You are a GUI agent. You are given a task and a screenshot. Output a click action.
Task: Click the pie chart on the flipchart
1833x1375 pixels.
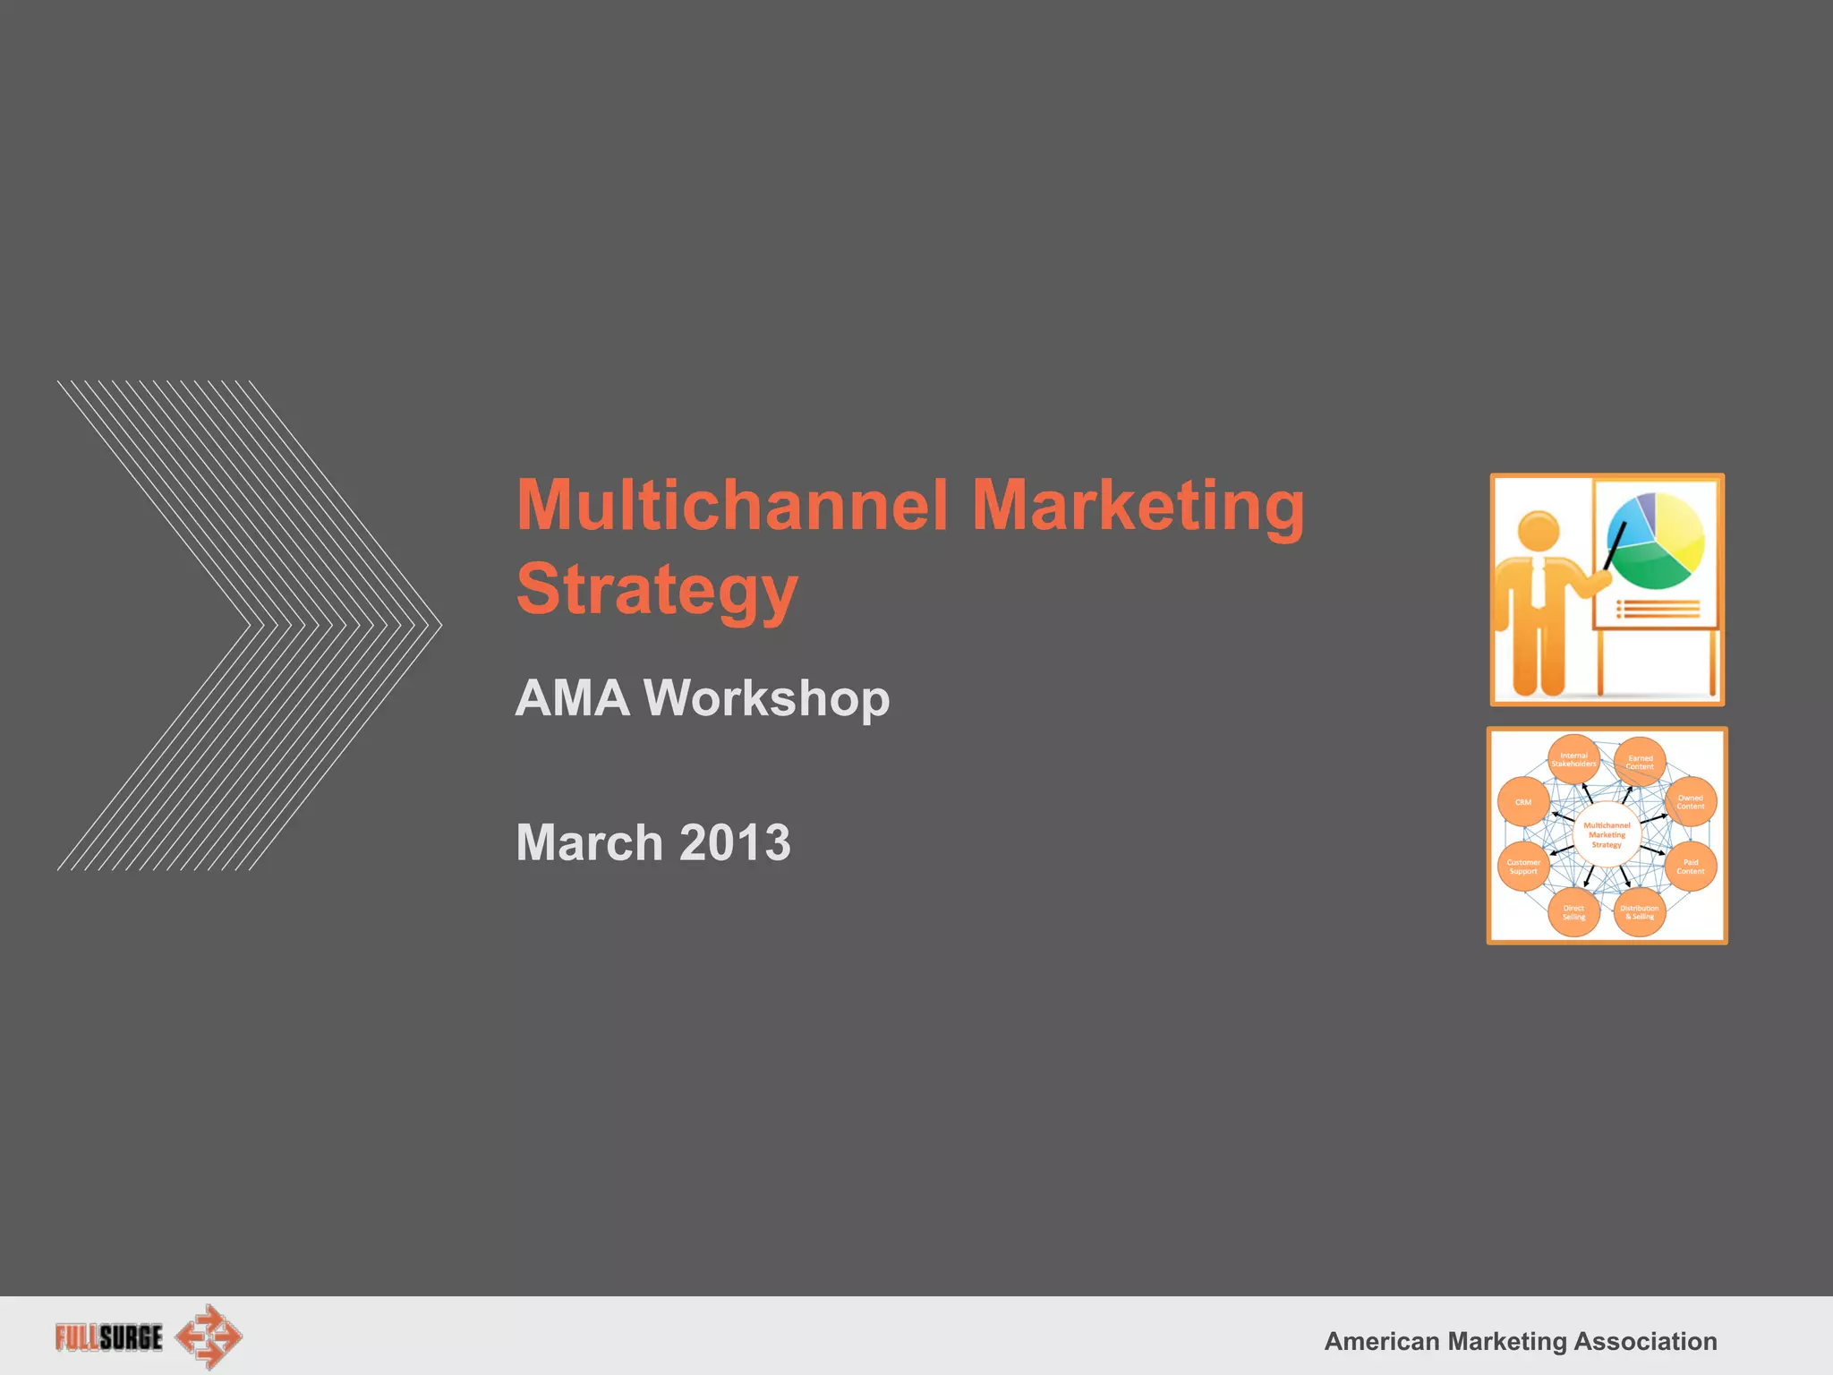click(x=1656, y=541)
